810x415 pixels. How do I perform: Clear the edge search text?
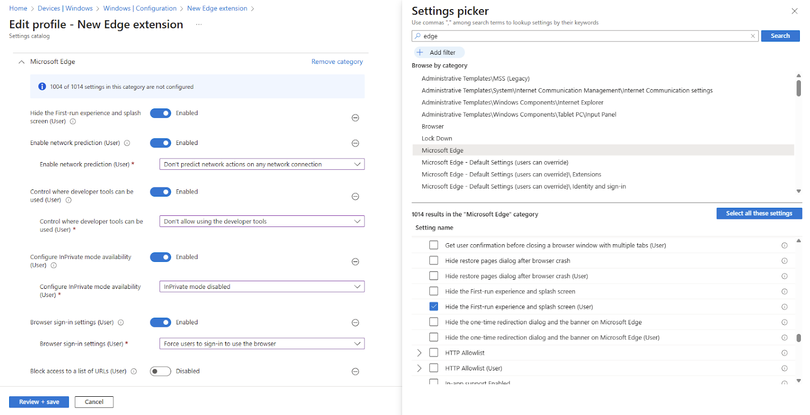point(753,36)
